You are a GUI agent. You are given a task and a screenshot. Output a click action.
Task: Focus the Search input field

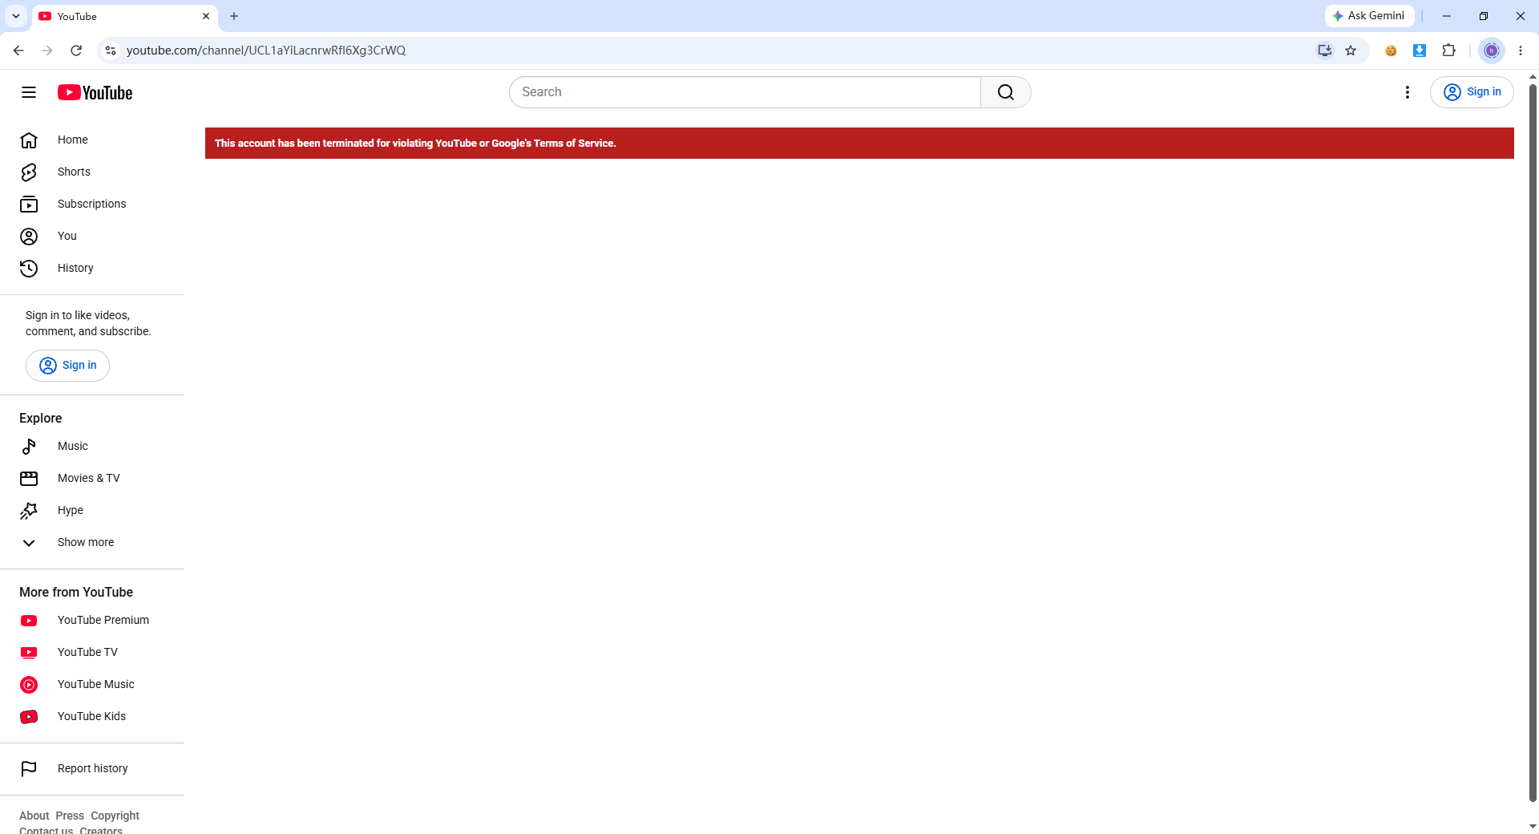point(745,92)
